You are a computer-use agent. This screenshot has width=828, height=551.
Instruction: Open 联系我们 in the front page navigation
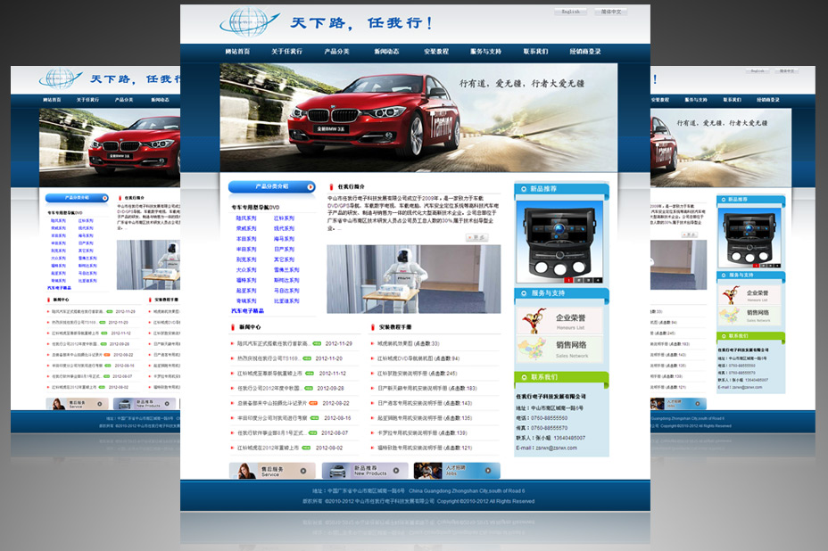(x=536, y=51)
